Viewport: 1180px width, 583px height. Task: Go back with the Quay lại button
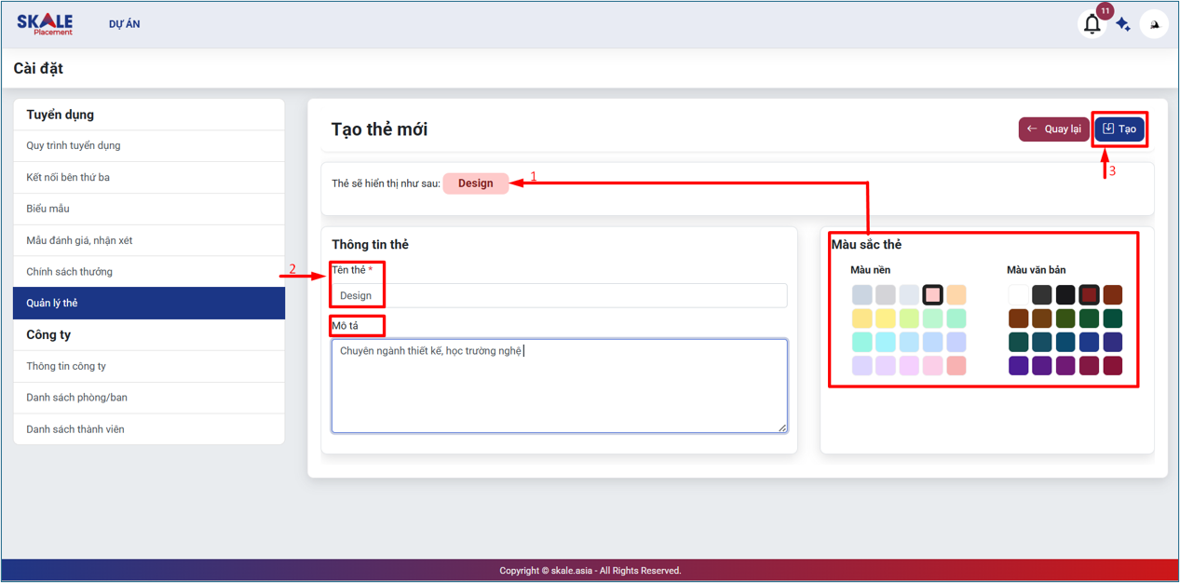(1053, 129)
